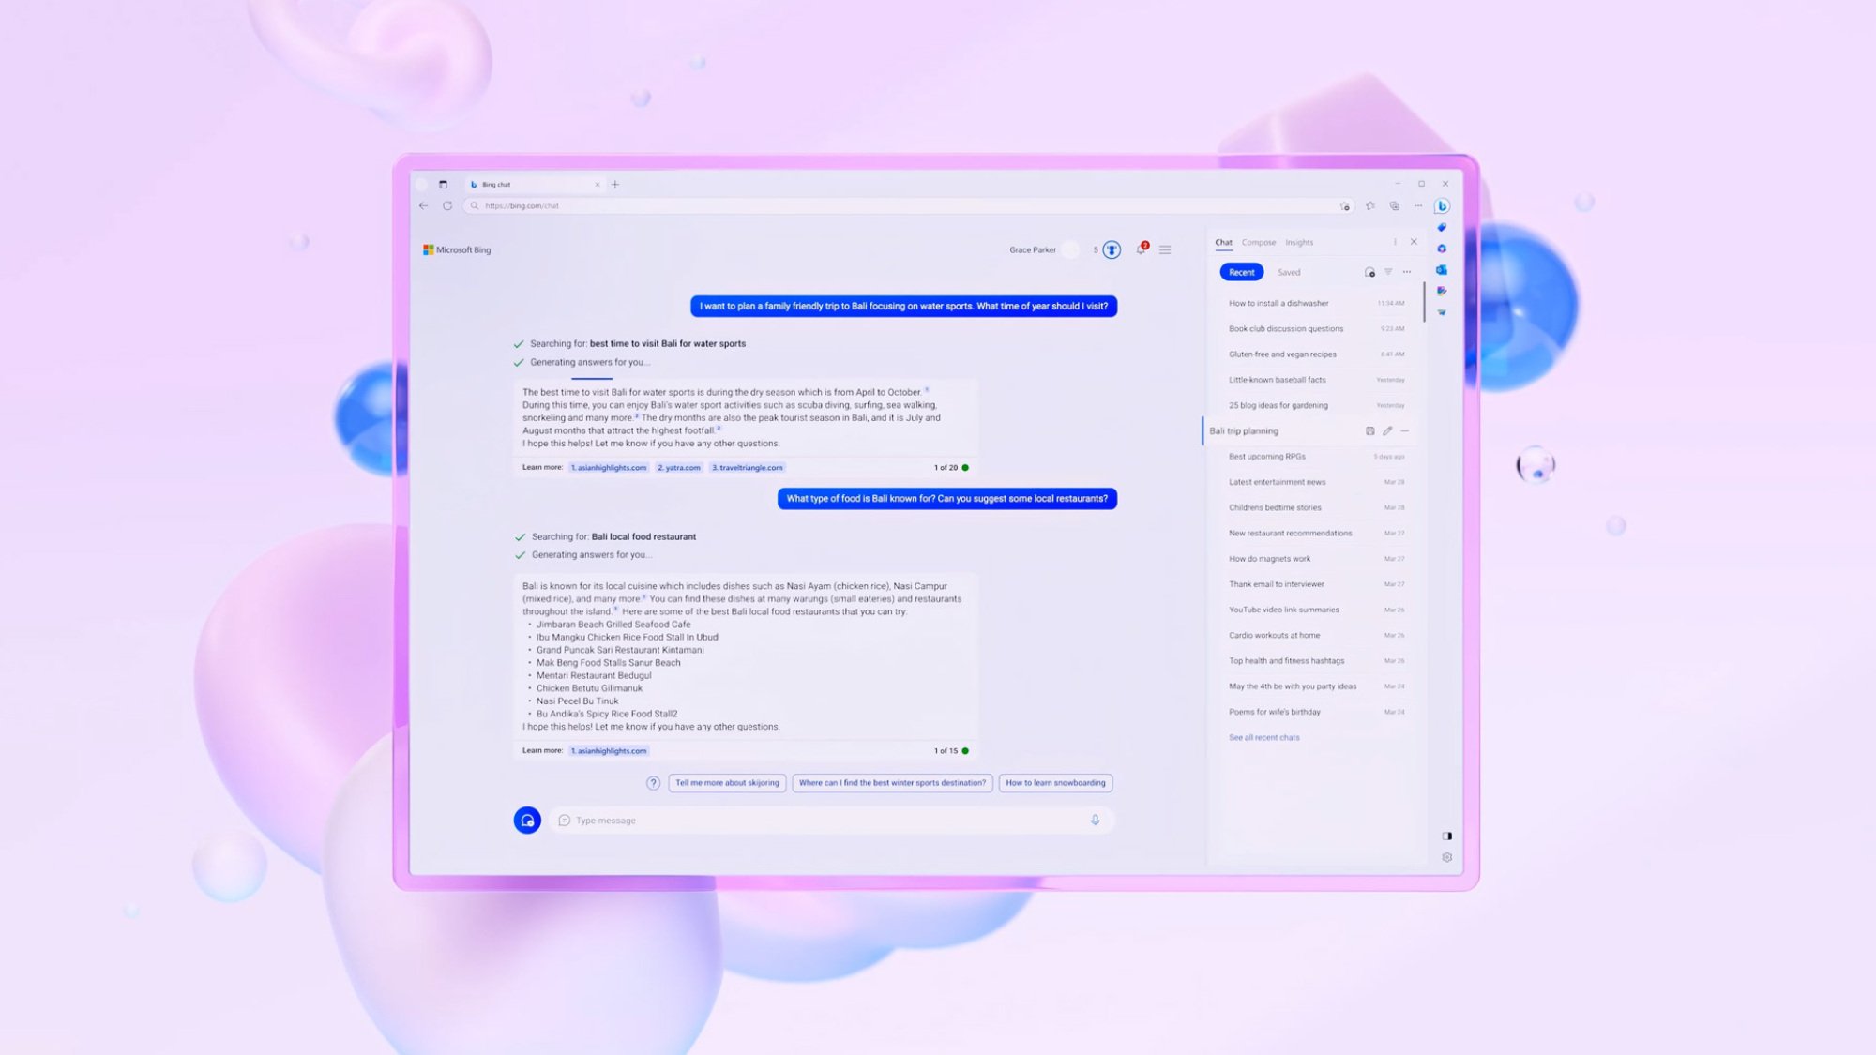Screen dimensions: 1876x1055
Task: Click the New Topic icon next to chat input
Action: [x=525, y=820]
